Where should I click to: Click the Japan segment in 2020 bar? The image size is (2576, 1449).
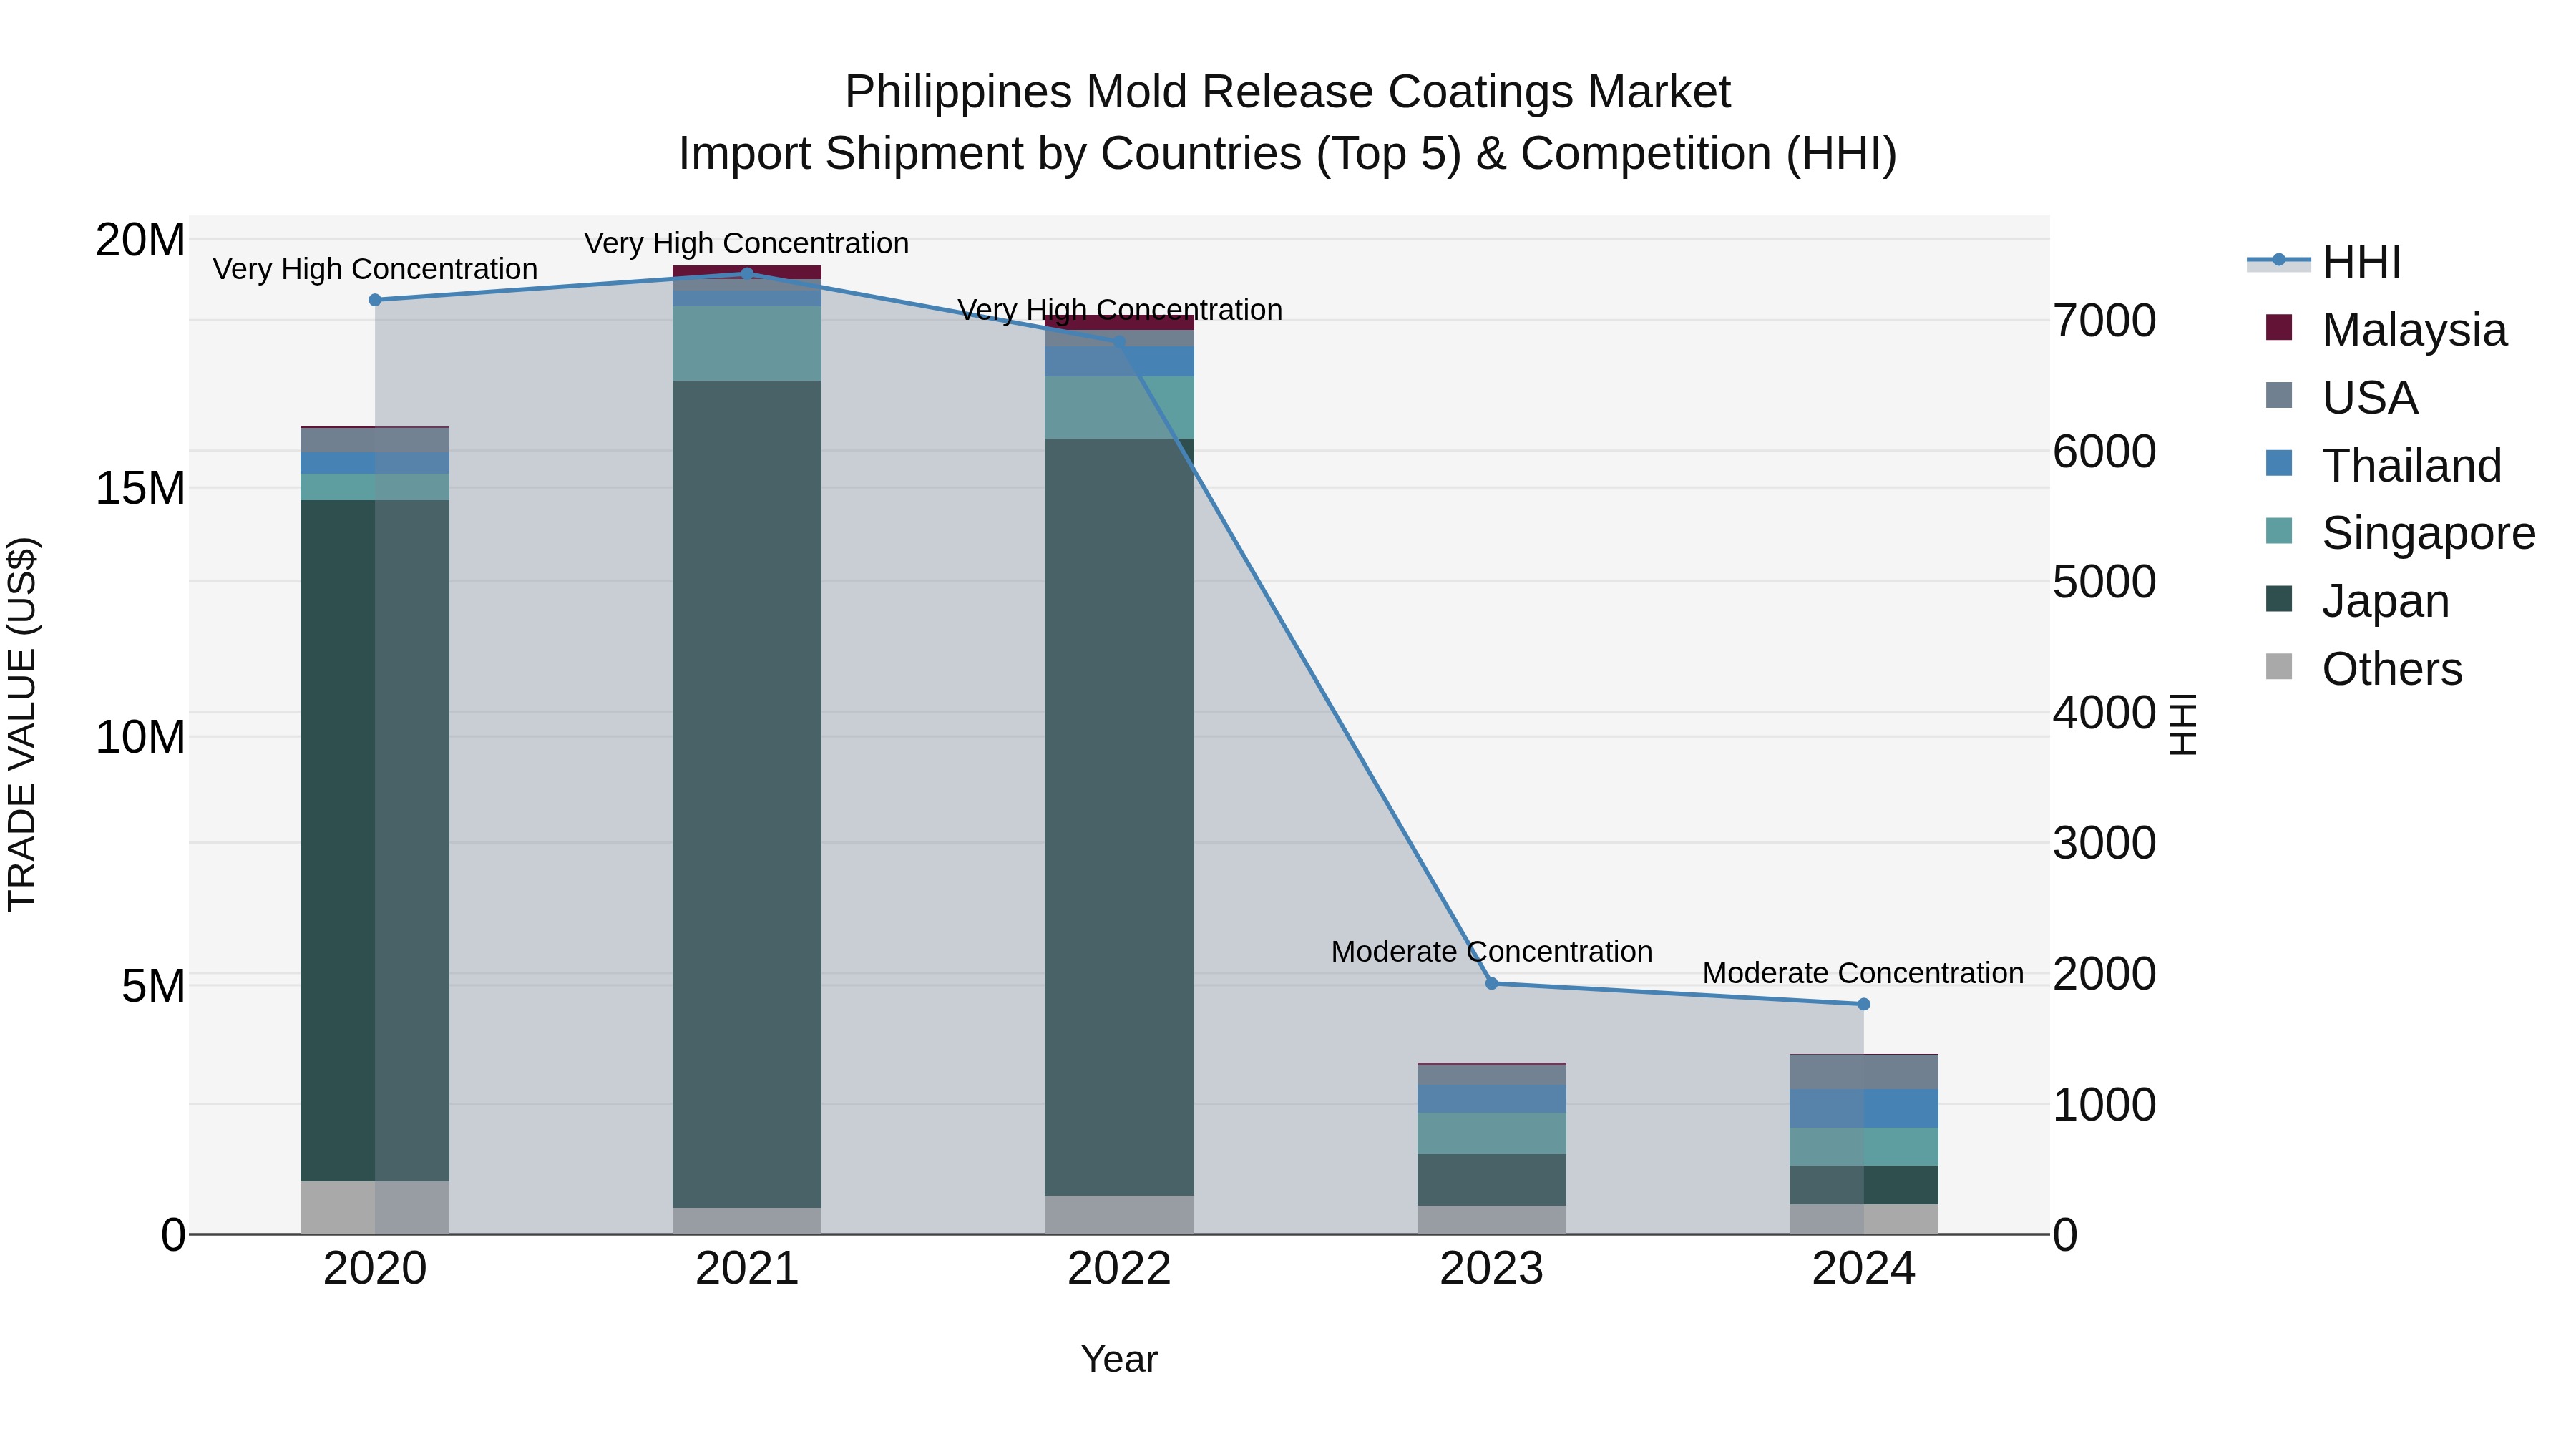click(x=375, y=841)
